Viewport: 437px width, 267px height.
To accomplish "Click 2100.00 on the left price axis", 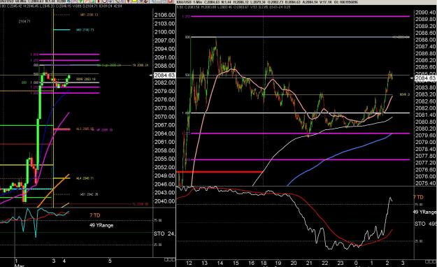I will [165, 32].
